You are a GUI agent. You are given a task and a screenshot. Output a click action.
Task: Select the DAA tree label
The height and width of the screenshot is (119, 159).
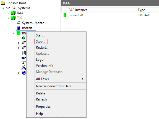(x=20, y=13)
